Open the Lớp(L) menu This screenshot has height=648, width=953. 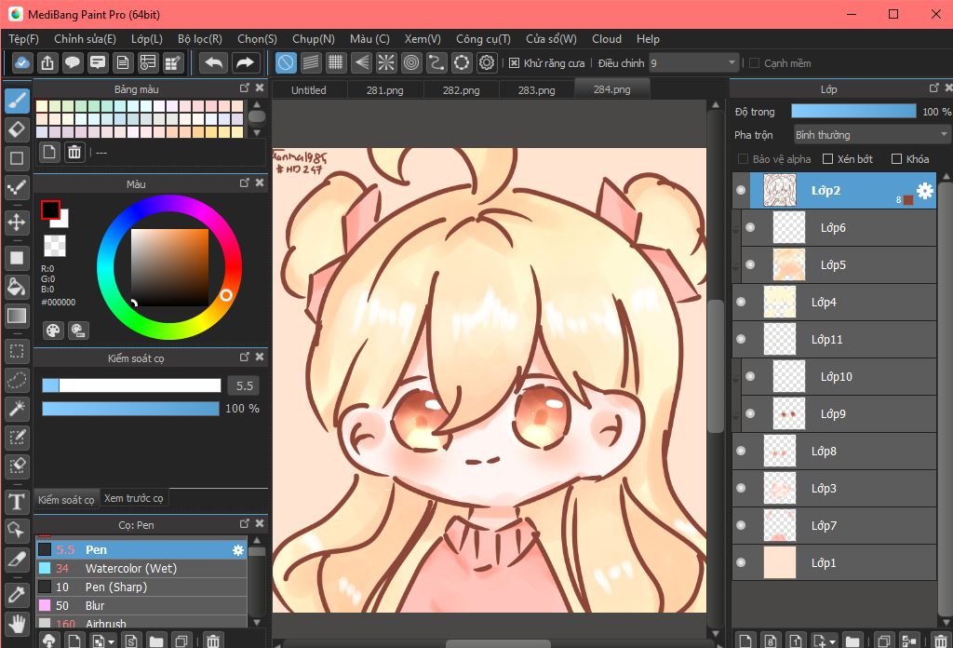147,39
